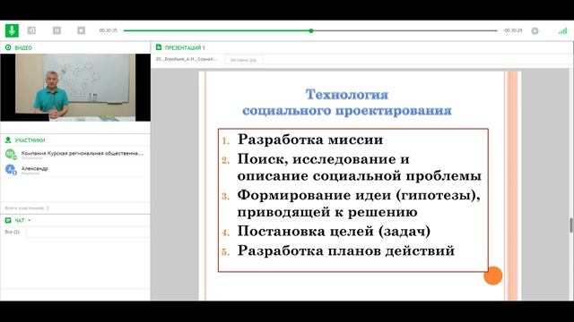Click the presenter video thumbnail
The width and height of the screenshot is (574, 322).
click(75, 88)
